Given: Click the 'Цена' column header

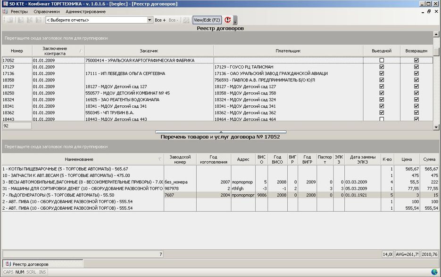Looking at the screenshot, I should click(x=407, y=159).
